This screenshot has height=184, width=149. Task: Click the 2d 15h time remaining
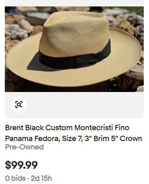coord(41,178)
